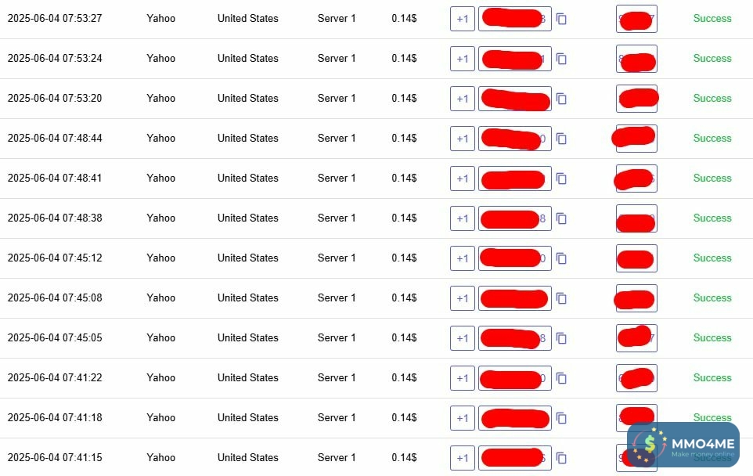Copy the number in the 07:41:15 row
The image size is (753, 476).
561,458
